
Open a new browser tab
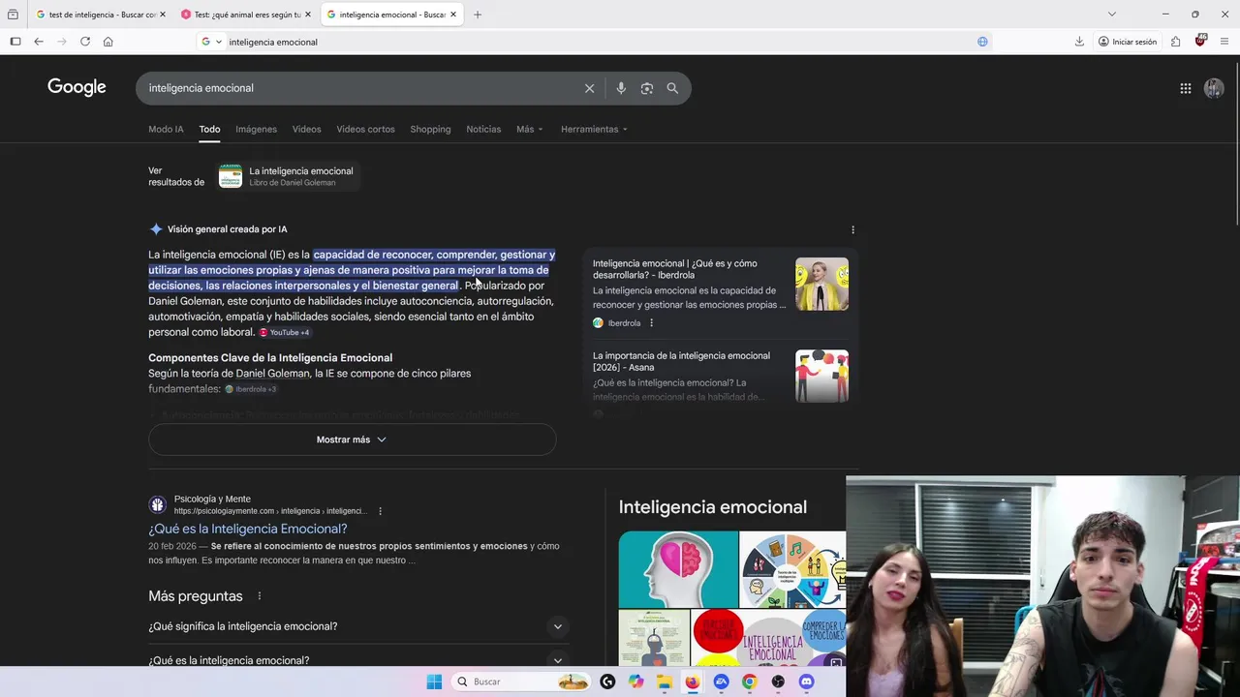478,15
